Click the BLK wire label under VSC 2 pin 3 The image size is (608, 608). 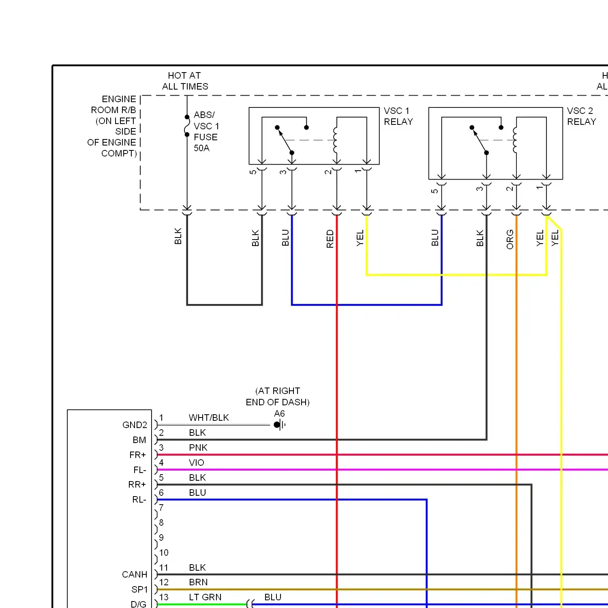480,238
